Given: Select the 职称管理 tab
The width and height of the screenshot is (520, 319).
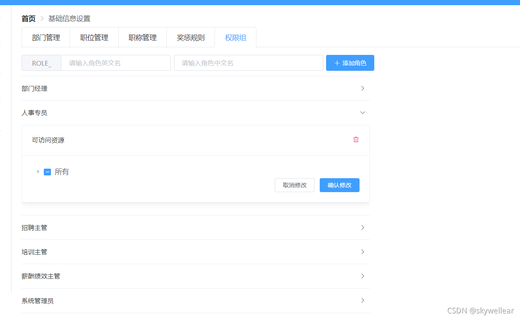Looking at the screenshot, I should (142, 37).
